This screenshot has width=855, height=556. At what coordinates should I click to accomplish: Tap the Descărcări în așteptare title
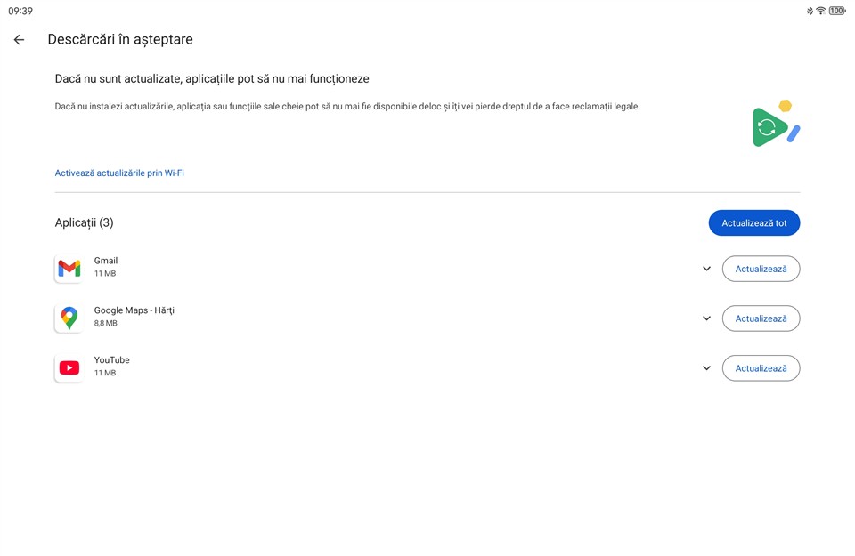[120, 40]
